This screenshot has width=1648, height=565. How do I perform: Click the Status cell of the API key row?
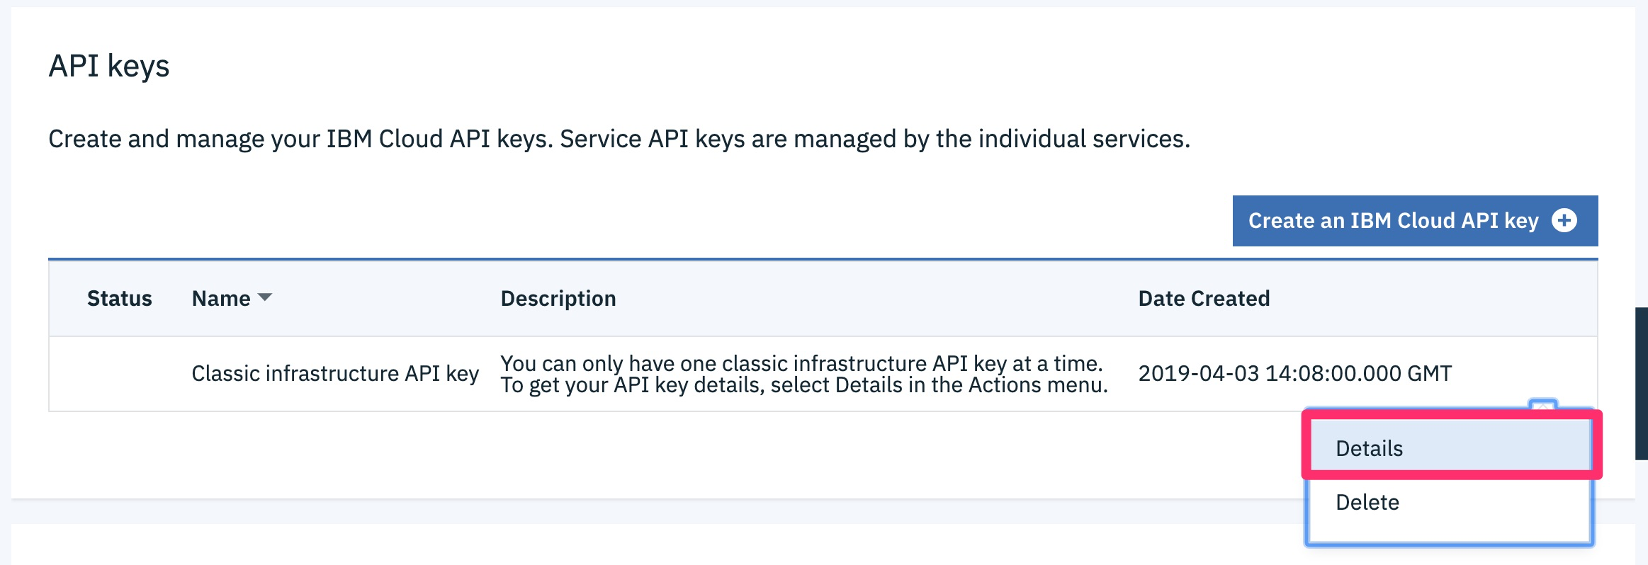click(119, 373)
